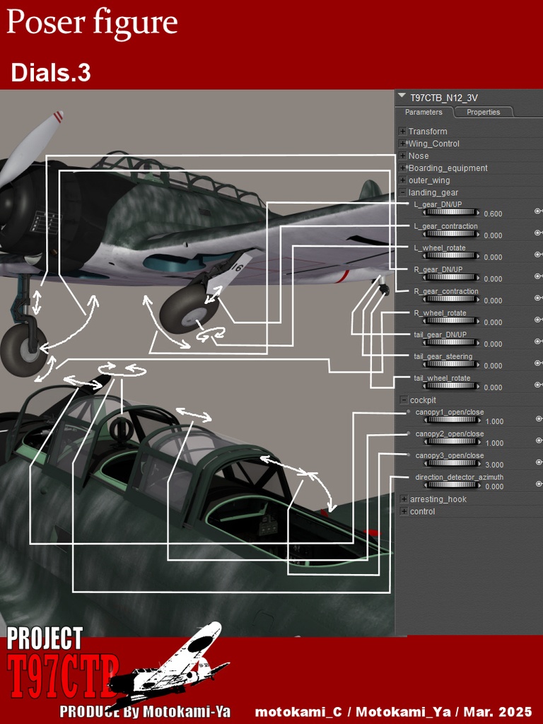Collapse the landing_gear group
The width and height of the screenshot is (543, 724).
point(402,192)
